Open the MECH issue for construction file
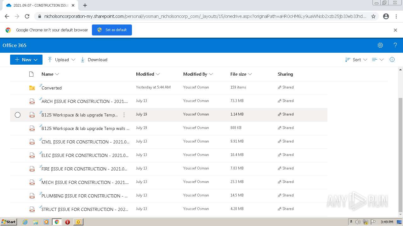The width and height of the screenshot is (403, 226). [85, 182]
